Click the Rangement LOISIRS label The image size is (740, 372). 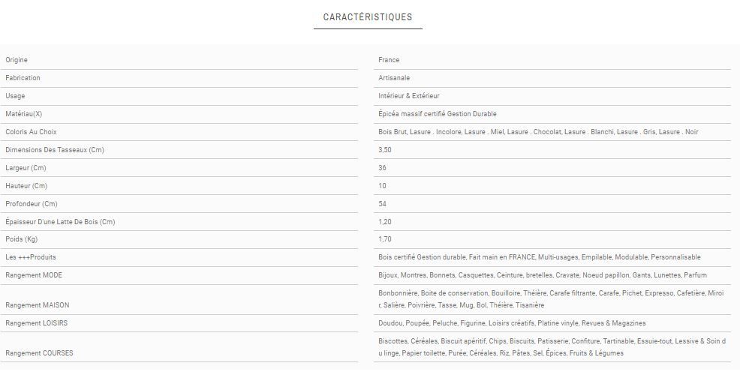pos(36,323)
